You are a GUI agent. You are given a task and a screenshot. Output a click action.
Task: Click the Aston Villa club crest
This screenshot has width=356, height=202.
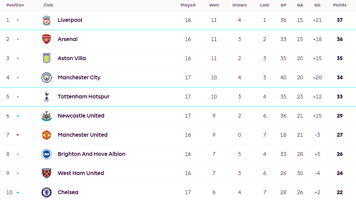[x=47, y=58]
